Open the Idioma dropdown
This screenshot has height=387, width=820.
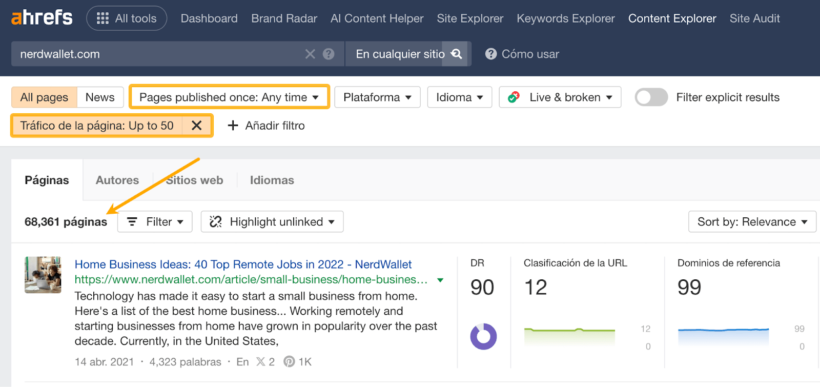pos(460,97)
